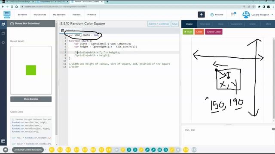Go to lesson 8.2 circle

pyautogui.click(x=60, y=150)
